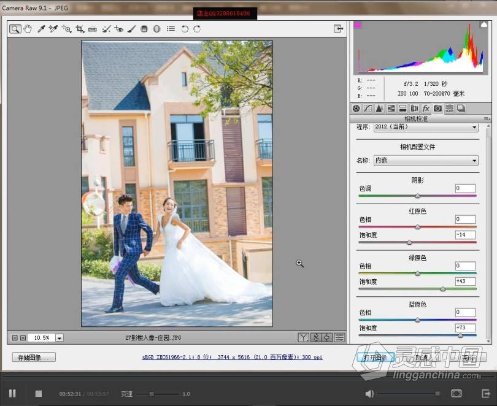497x406 pixels.
Task: Open the camera profile name dropdown
Action: pyautogui.click(x=426, y=160)
